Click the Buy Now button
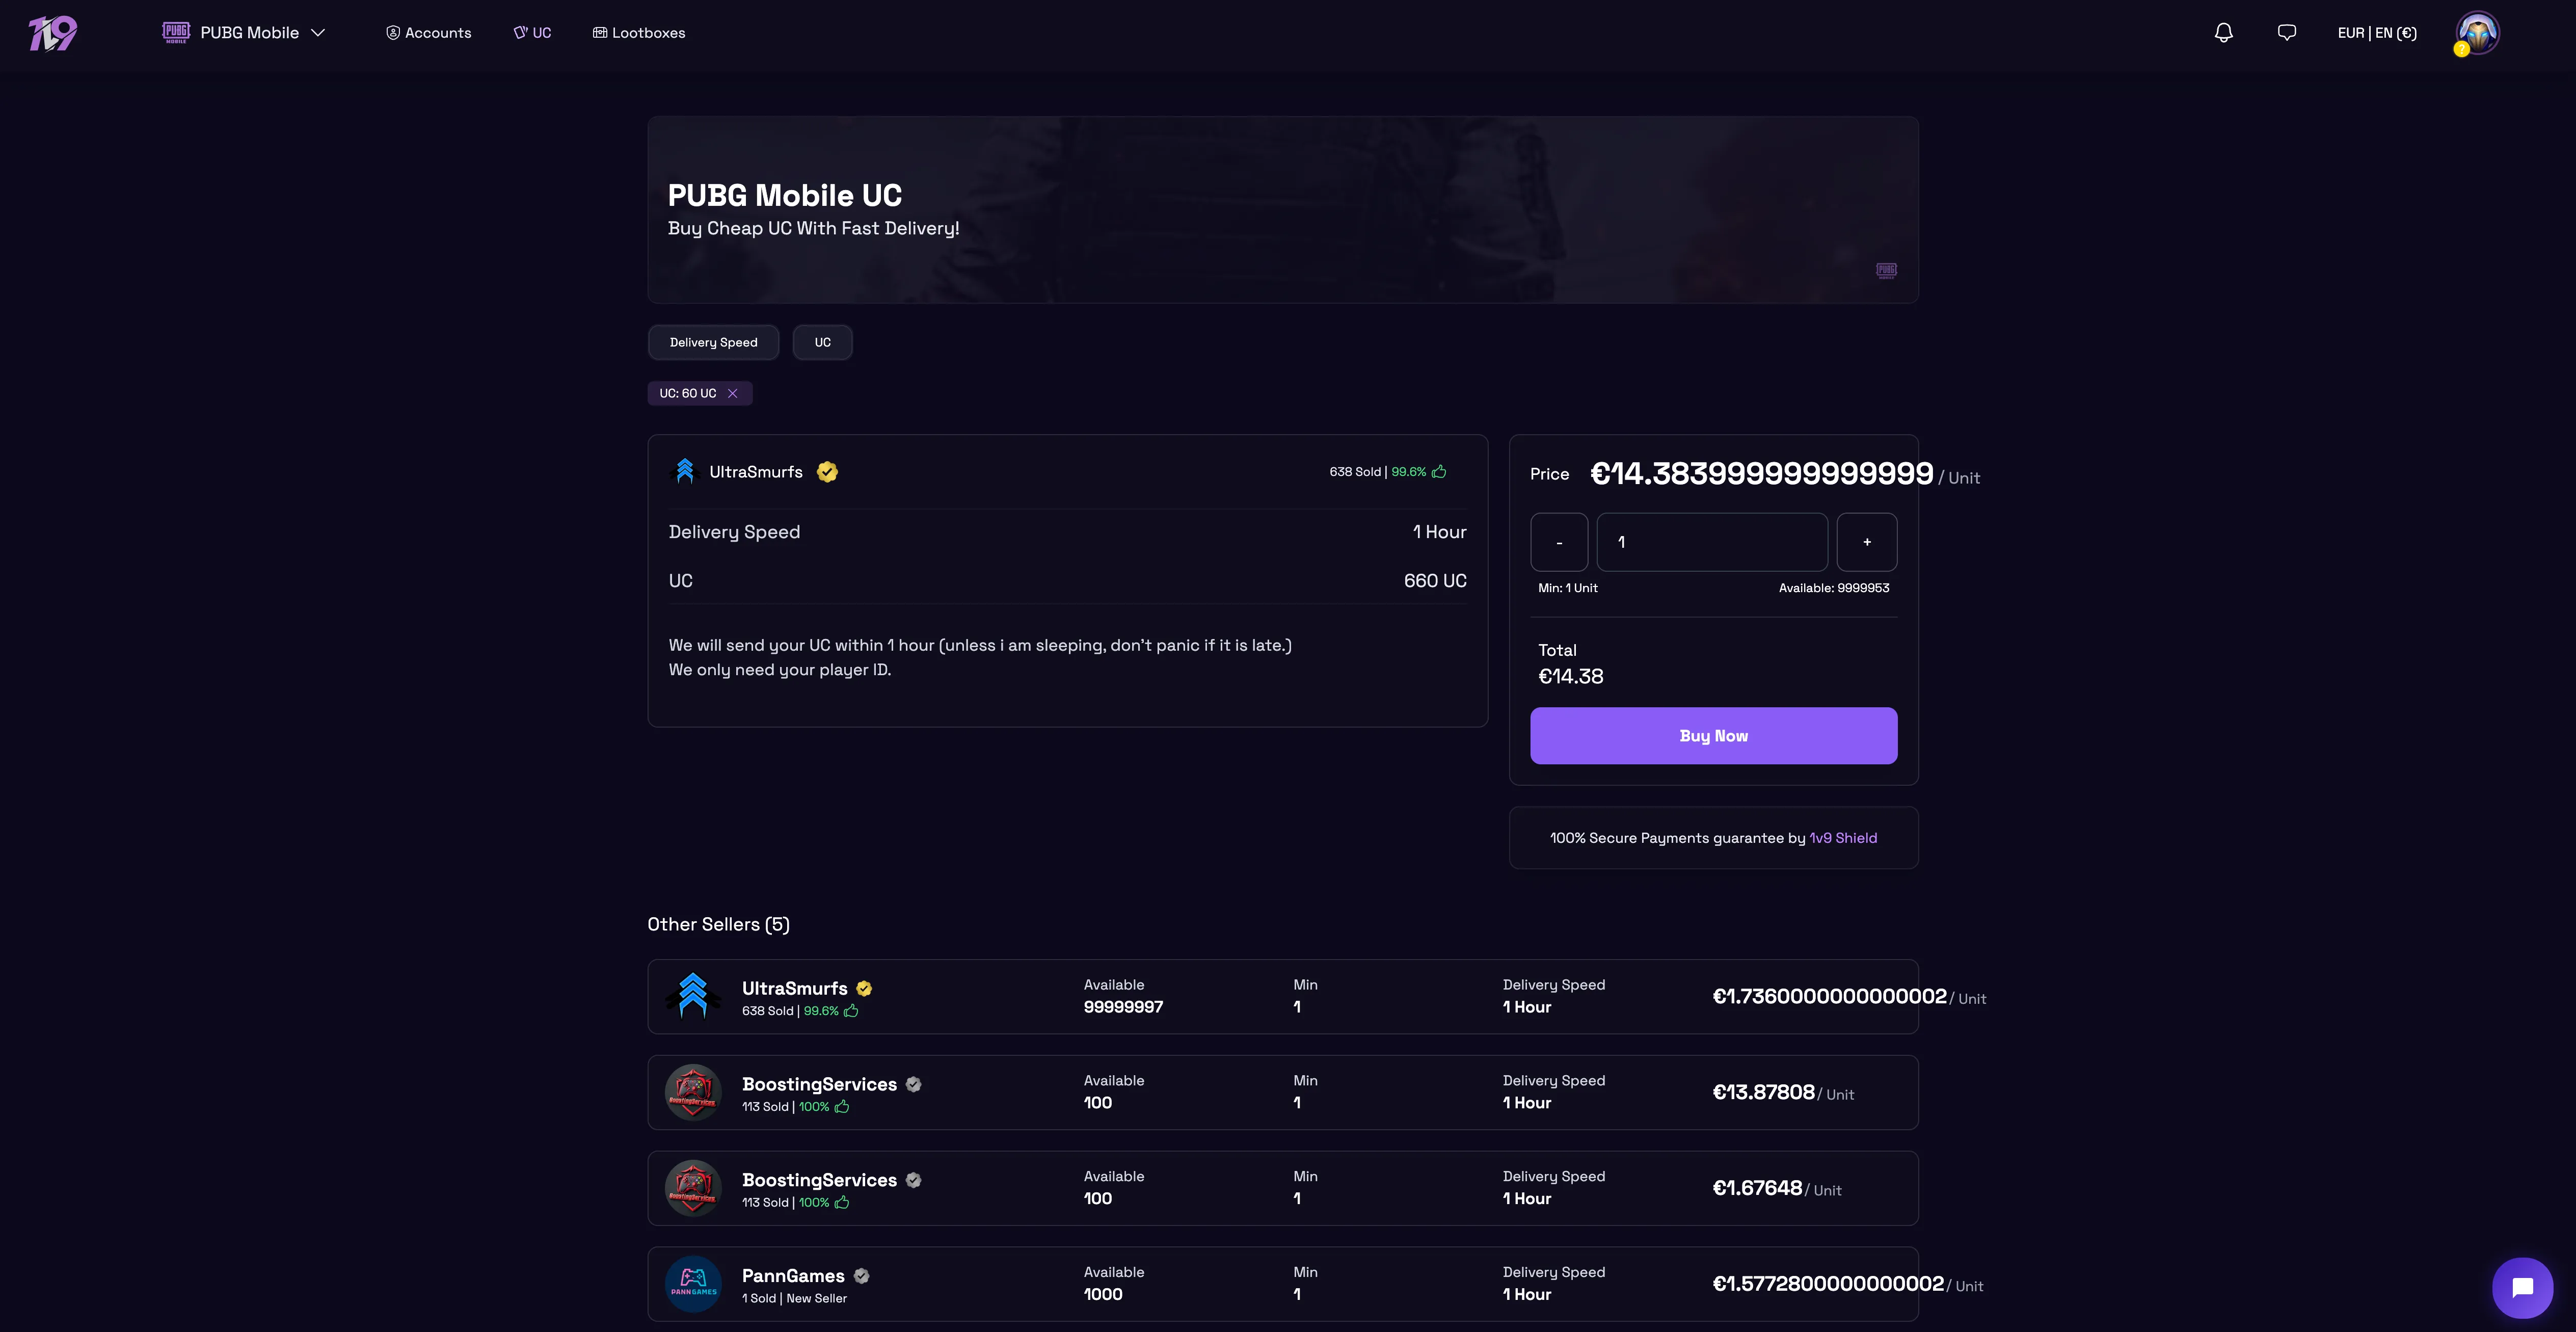Screen dimensions: 2576x1332 pyautogui.click(x=1713, y=736)
